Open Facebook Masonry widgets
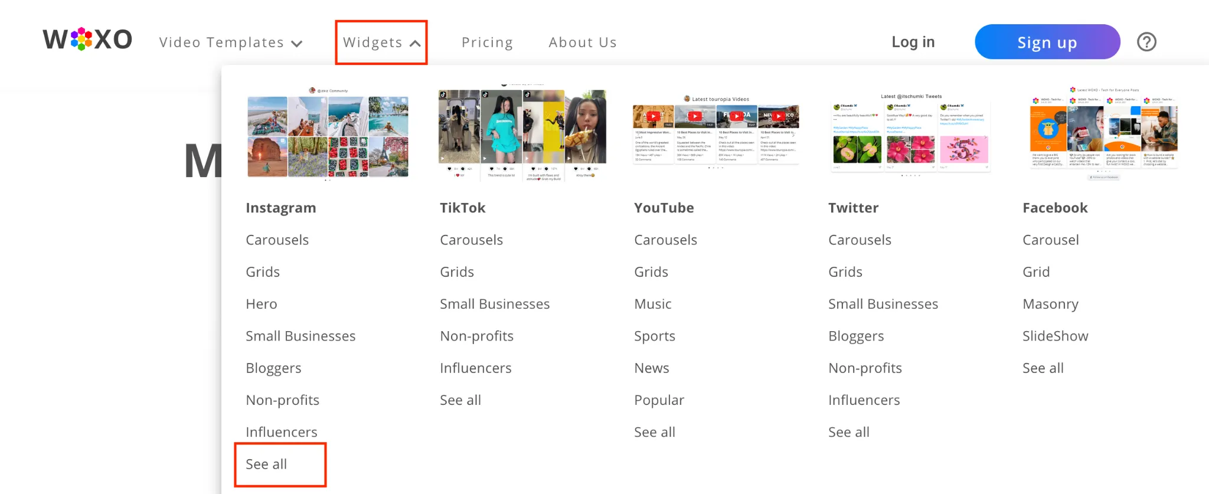 click(1050, 304)
